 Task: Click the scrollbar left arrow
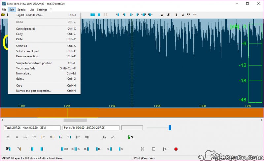(x=2, y=120)
